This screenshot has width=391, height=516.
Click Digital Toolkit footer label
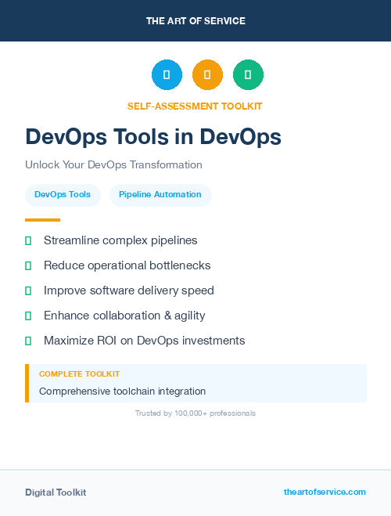coord(56,493)
